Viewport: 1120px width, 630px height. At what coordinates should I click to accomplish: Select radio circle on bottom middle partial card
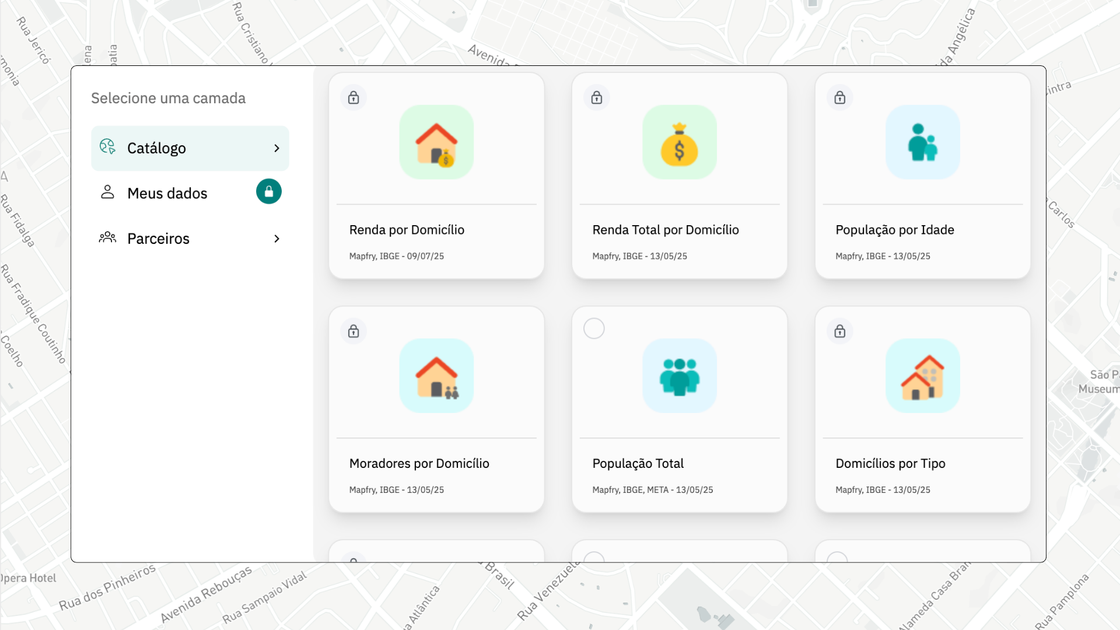(594, 558)
